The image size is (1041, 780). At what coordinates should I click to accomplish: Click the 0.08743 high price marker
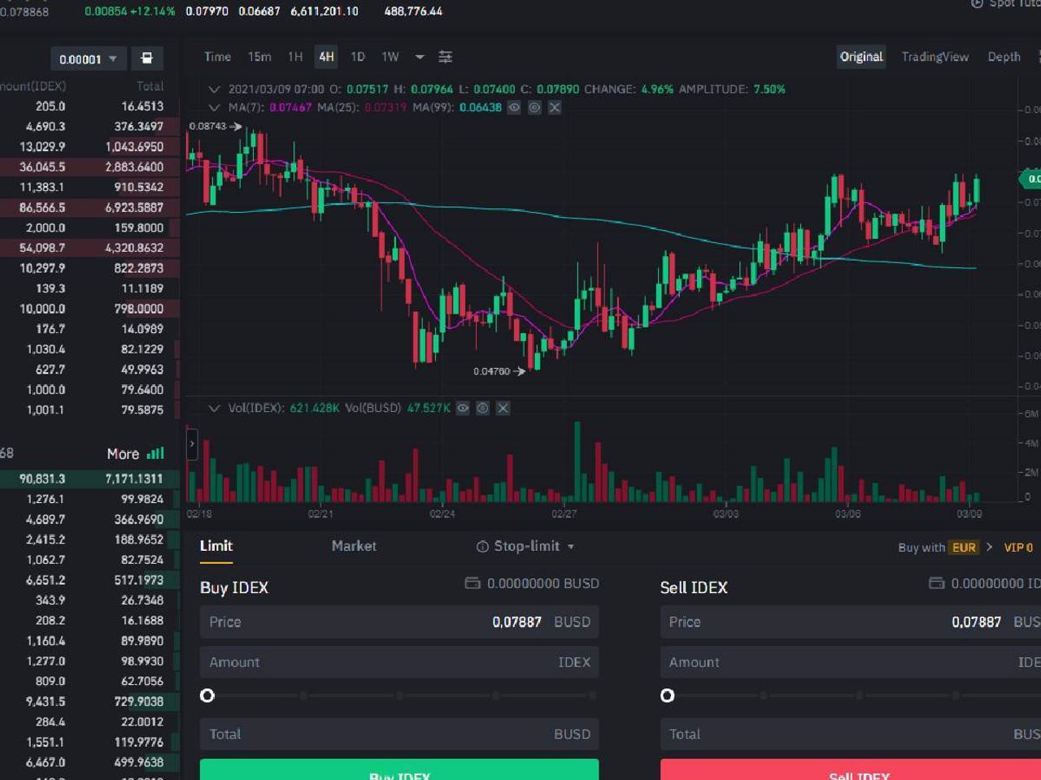(x=215, y=126)
